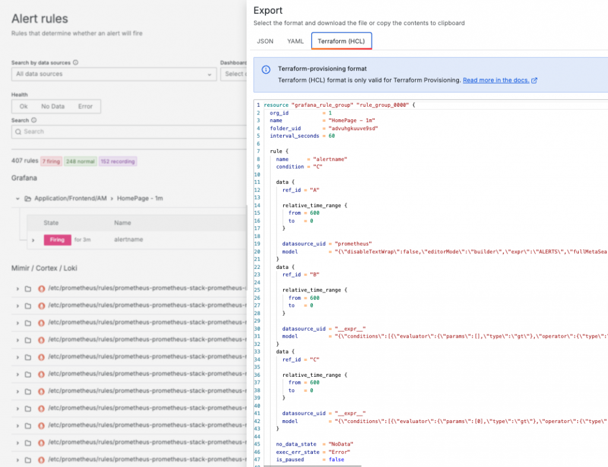Collapse the Application/Frontend/AM folder group
This screenshot has height=467, width=608.
(x=17, y=198)
